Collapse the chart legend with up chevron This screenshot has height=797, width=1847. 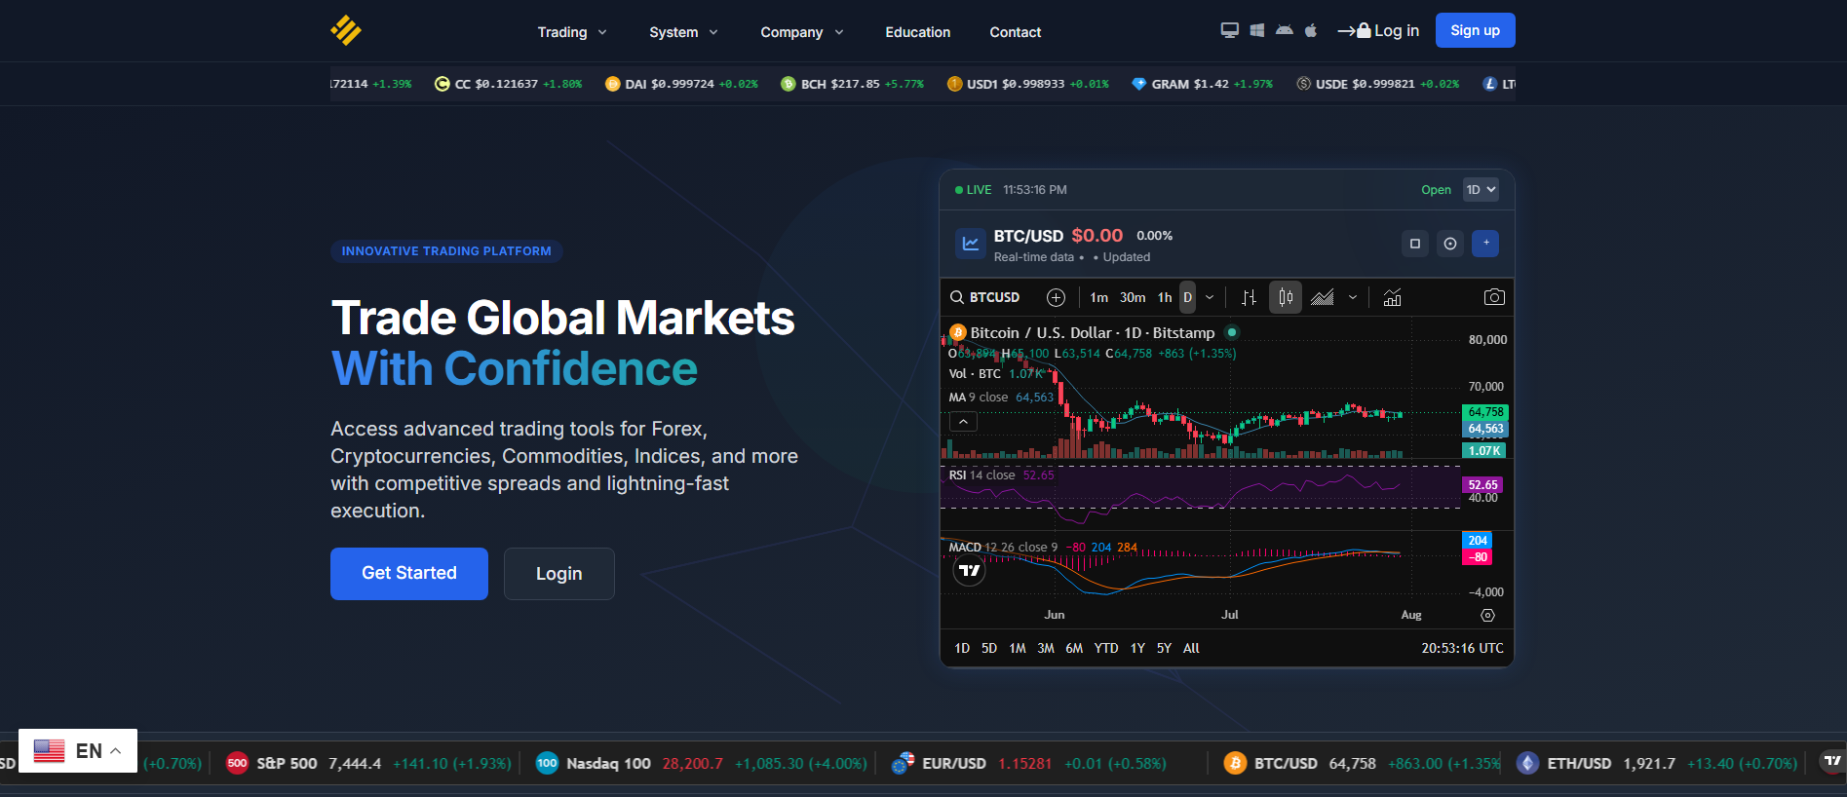[963, 422]
